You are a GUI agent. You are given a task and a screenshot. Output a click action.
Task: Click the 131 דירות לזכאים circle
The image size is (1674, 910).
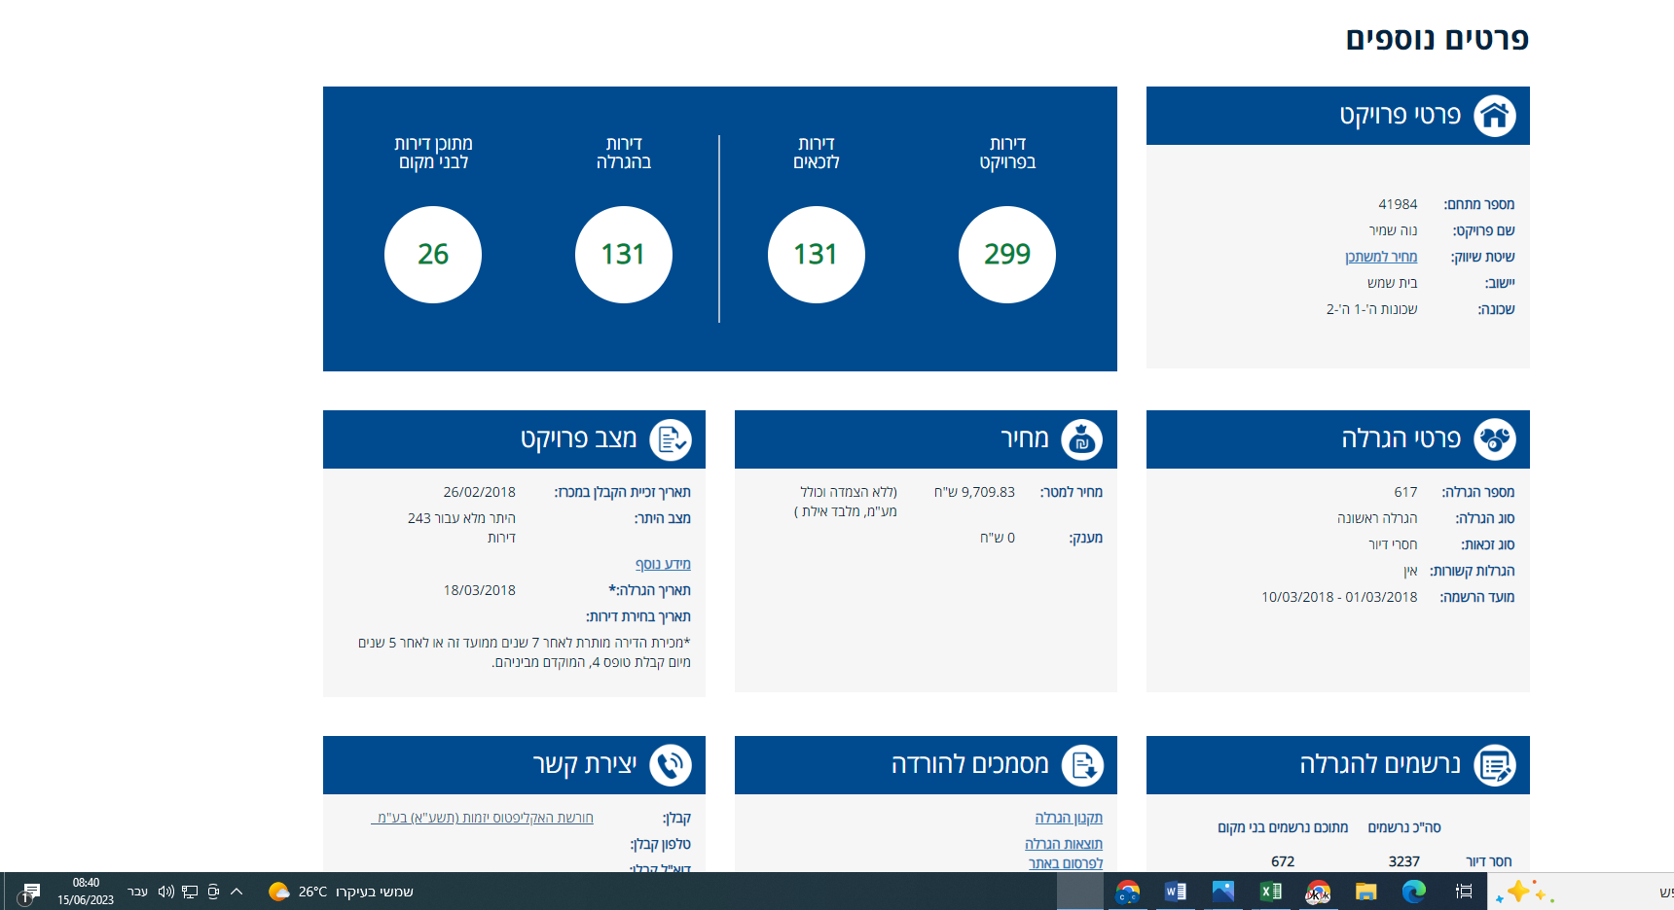point(816,255)
